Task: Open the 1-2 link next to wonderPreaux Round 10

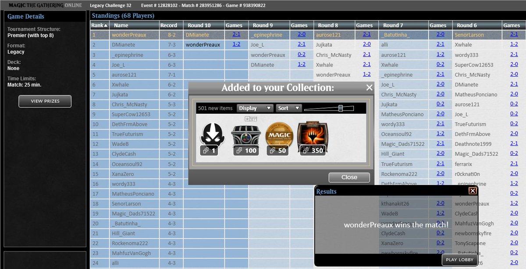Action: [236, 44]
